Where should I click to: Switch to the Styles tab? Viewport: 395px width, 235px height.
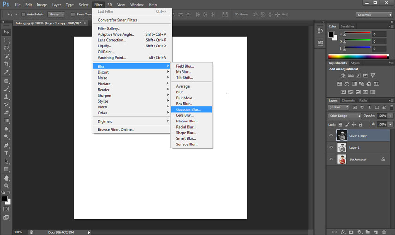[x=355, y=63]
